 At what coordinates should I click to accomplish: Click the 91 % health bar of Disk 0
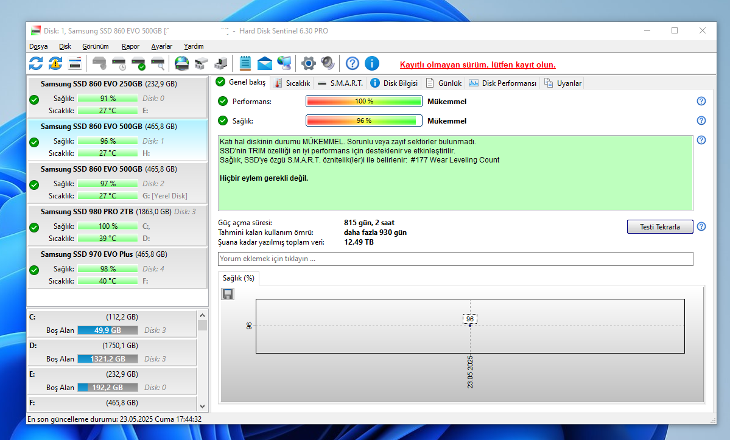tap(108, 98)
